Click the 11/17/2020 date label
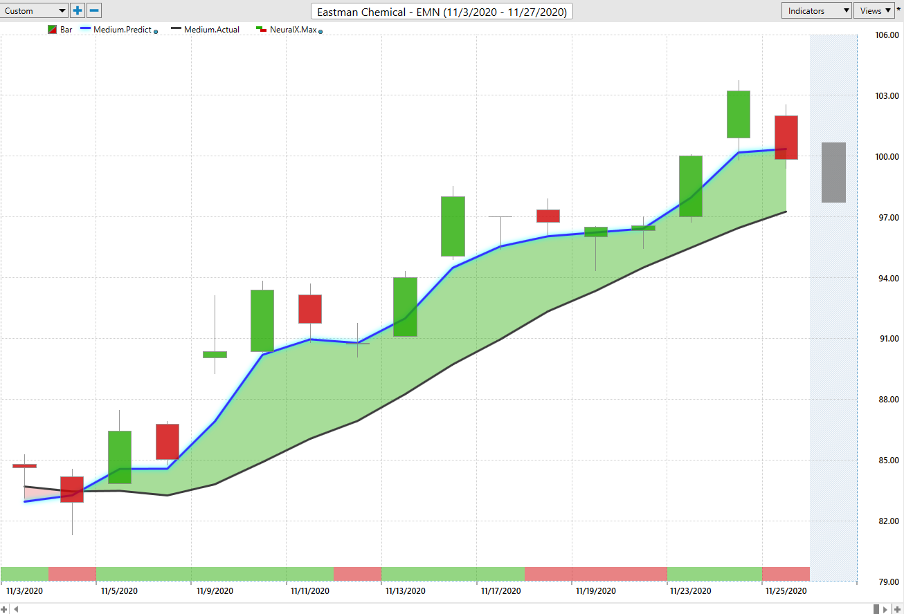The height and width of the screenshot is (614, 904). click(x=500, y=591)
